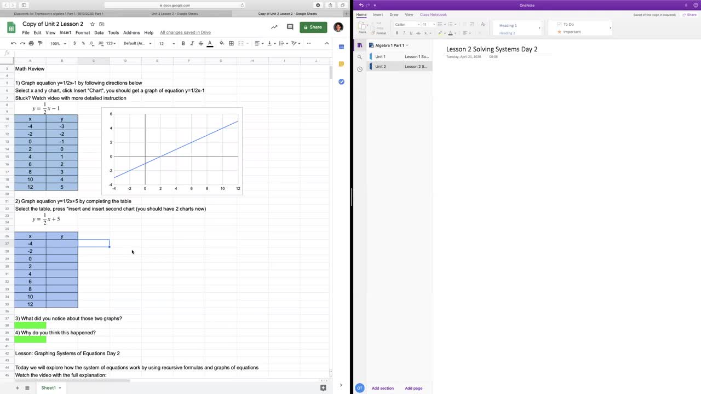Open the zoom 100% dropdown
Viewport: 701px width, 394px height.
[57, 43]
